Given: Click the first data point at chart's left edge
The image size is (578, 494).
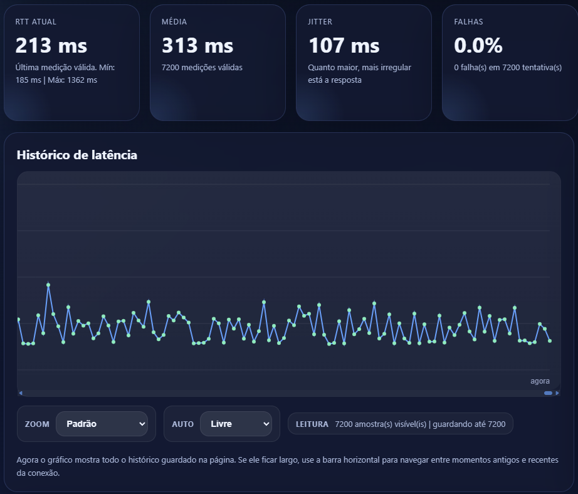Looking at the screenshot, I should point(19,320).
